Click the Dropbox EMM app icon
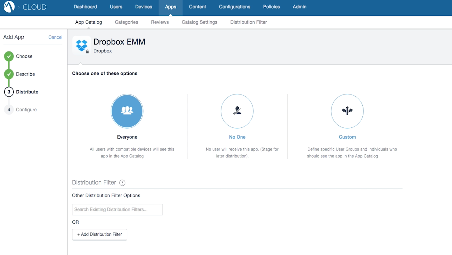Viewport: 452px width, 255px height. 81,45
